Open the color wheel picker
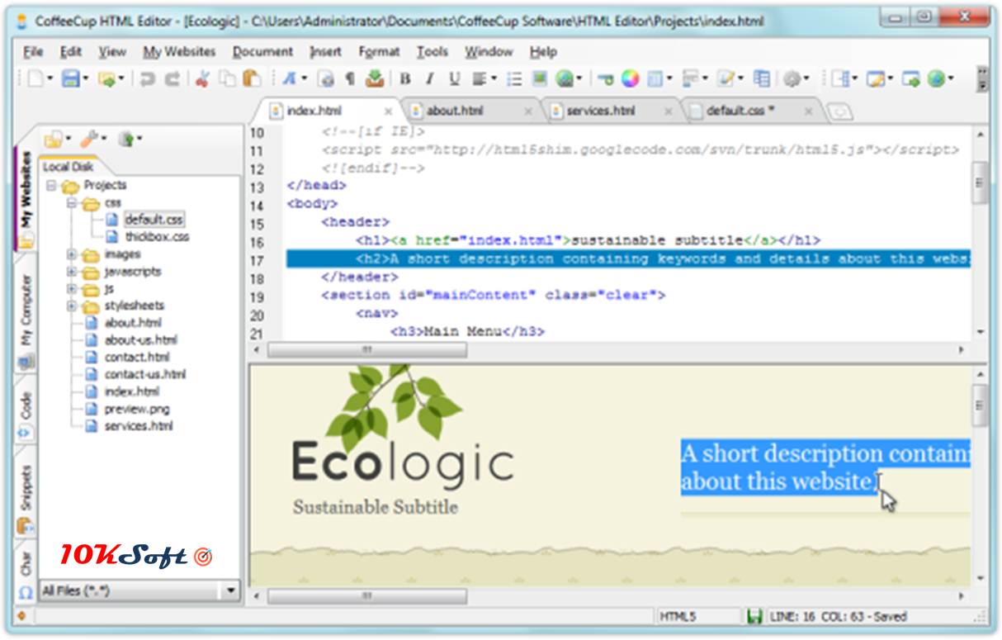The width and height of the screenshot is (1002, 640). pos(630,78)
